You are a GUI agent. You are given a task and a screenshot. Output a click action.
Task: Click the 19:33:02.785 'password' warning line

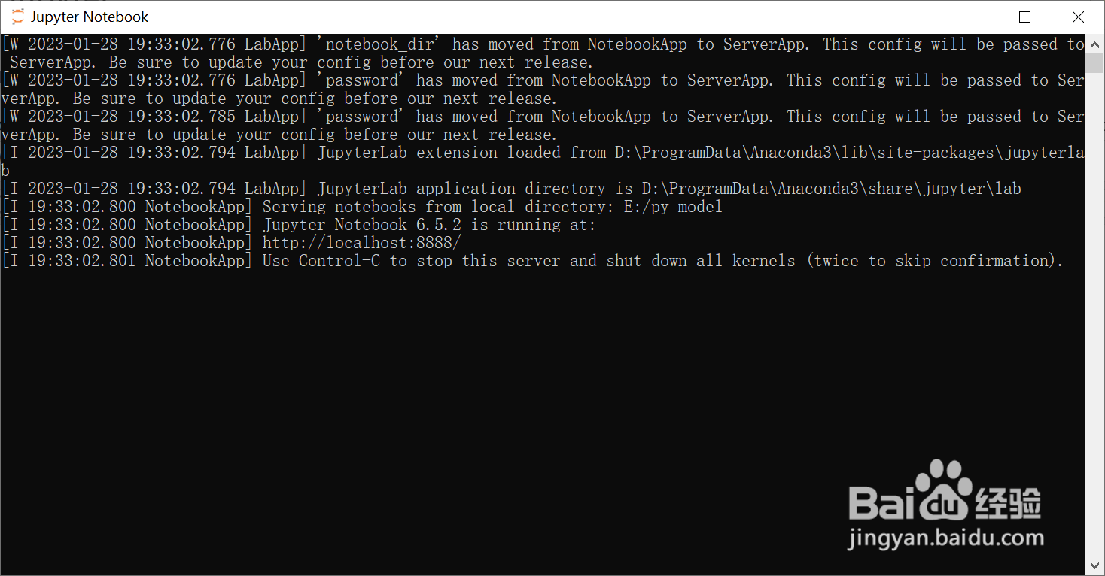pyautogui.click(x=543, y=126)
